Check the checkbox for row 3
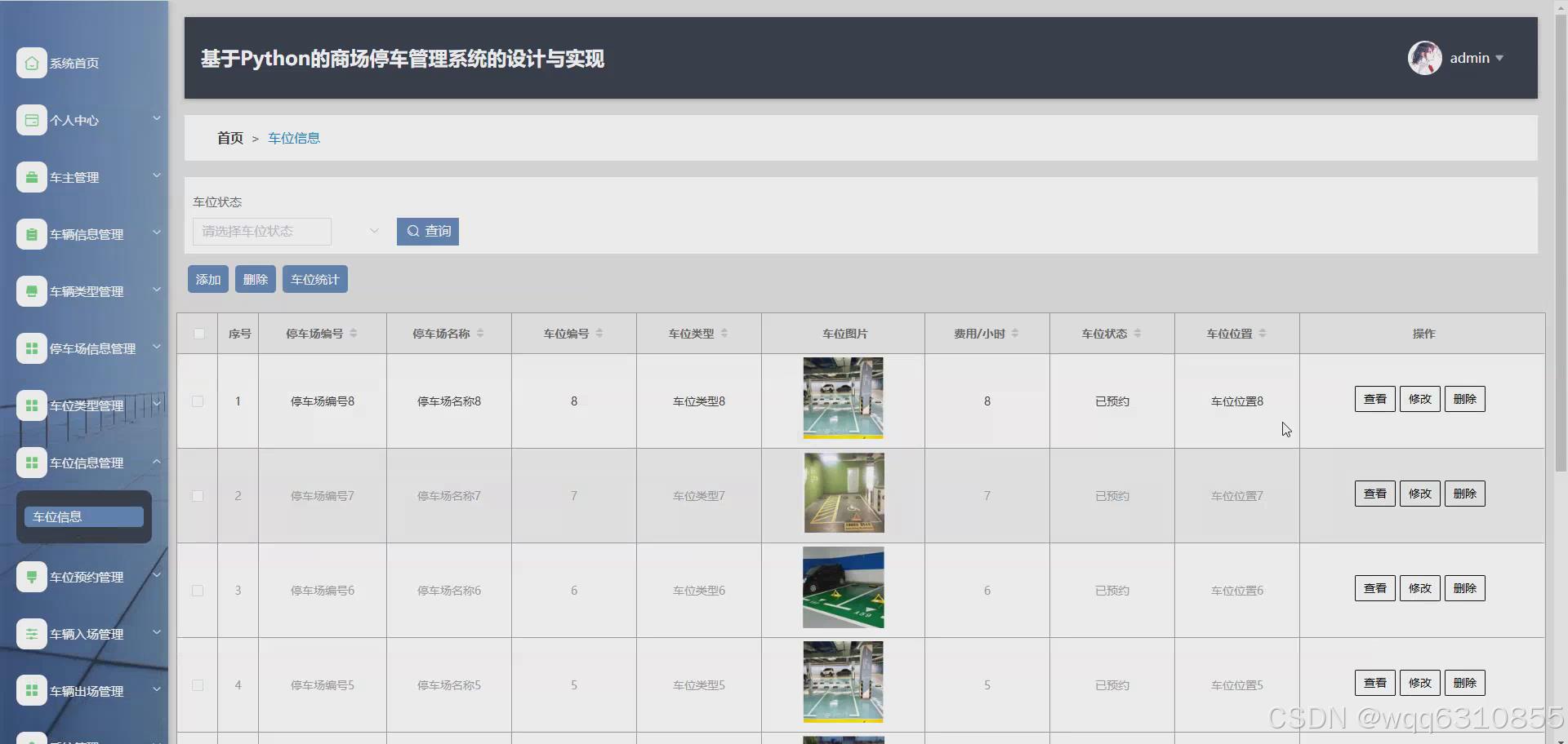The height and width of the screenshot is (744, 1568). click(x=198, y=591)
